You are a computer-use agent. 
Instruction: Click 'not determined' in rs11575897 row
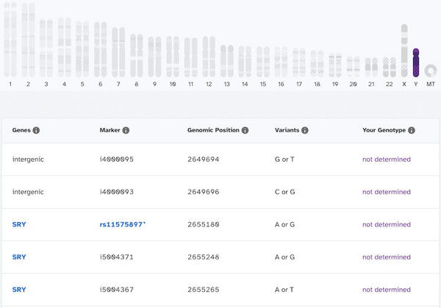click(x=387, y=224)
